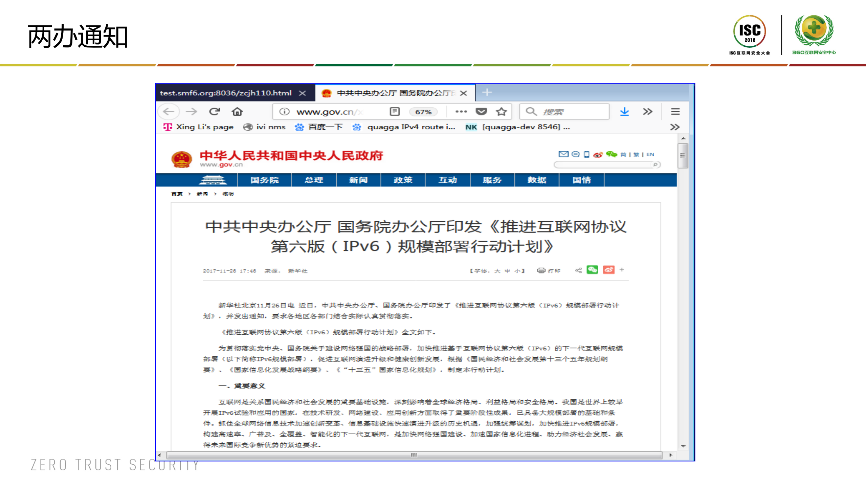Screen dimensions: 866x487
Task: Switch page language to EN
Action: coord(650,154)
